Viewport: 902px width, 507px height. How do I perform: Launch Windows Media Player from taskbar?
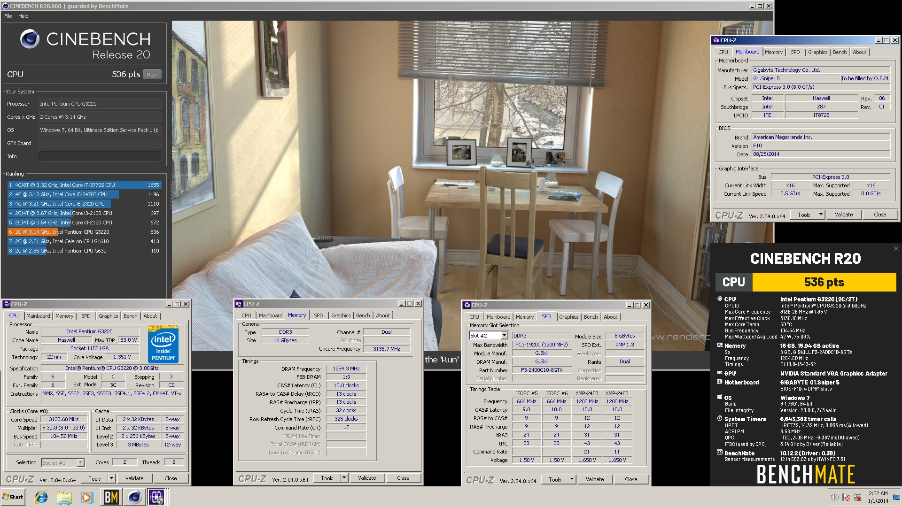tap(87, 497)
